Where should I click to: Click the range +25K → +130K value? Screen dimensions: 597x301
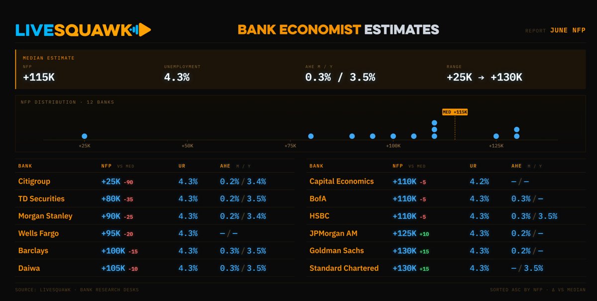coord(485,77)
